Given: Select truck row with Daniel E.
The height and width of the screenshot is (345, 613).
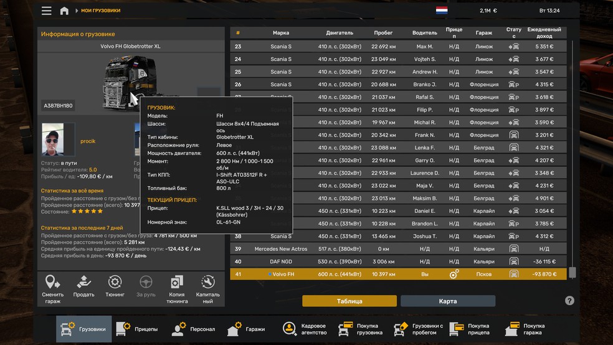Looking at the screenshot, I should [x=398, y=211].
